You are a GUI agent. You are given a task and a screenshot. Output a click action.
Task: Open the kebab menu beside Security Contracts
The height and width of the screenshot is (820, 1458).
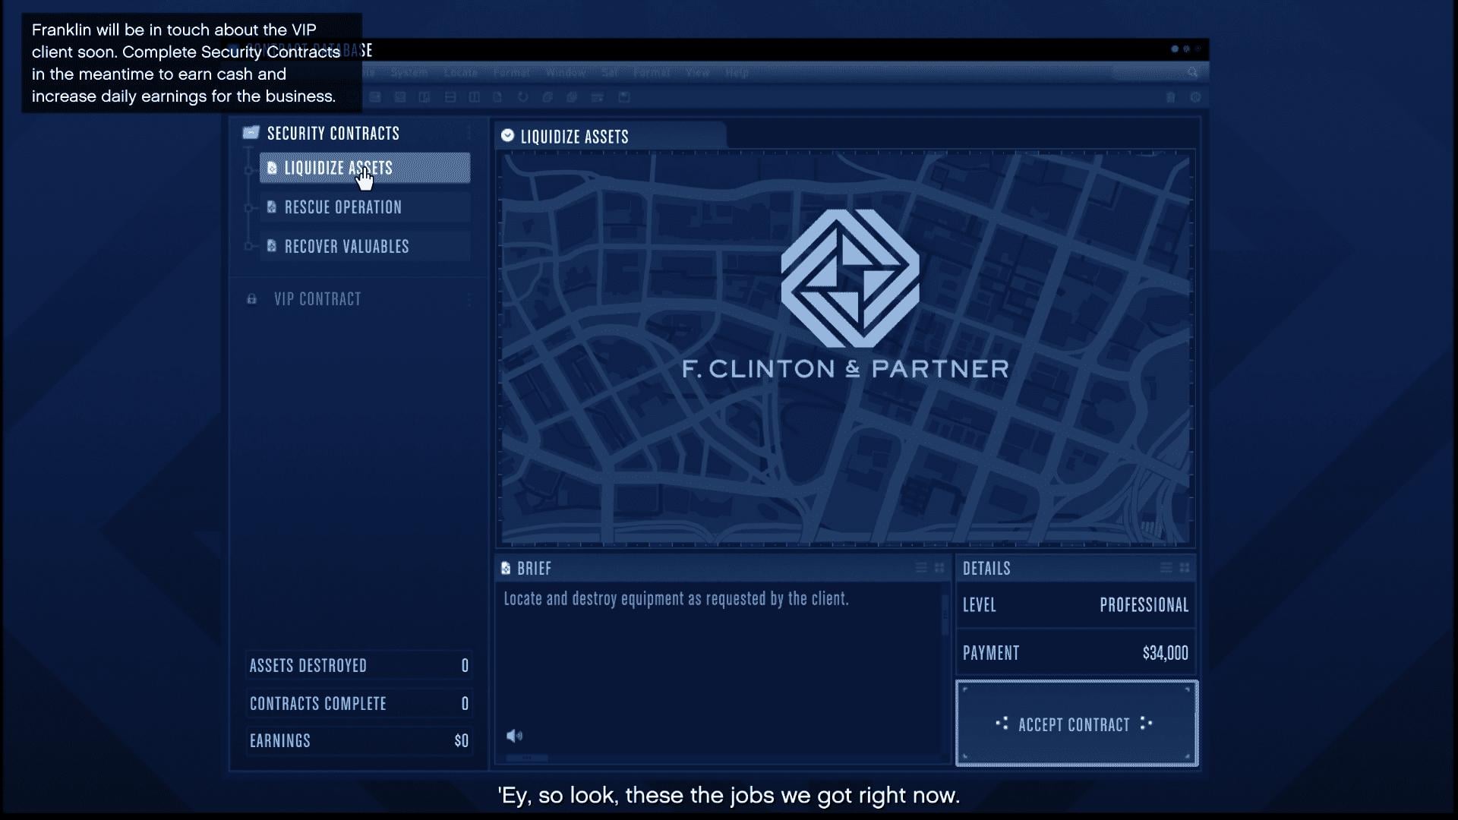pyautogui.click(x=469, y=132)
